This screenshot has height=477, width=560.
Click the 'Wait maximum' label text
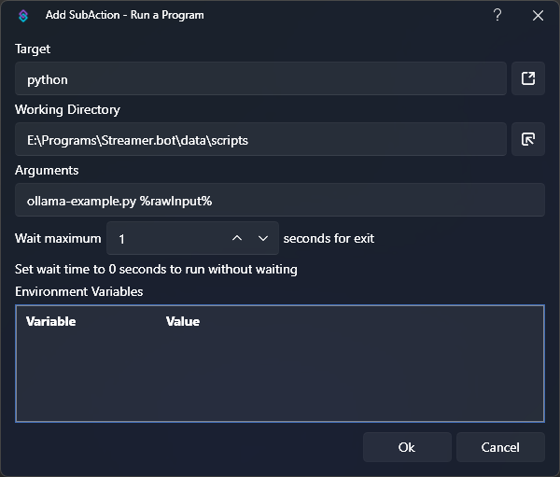(58, 239)
